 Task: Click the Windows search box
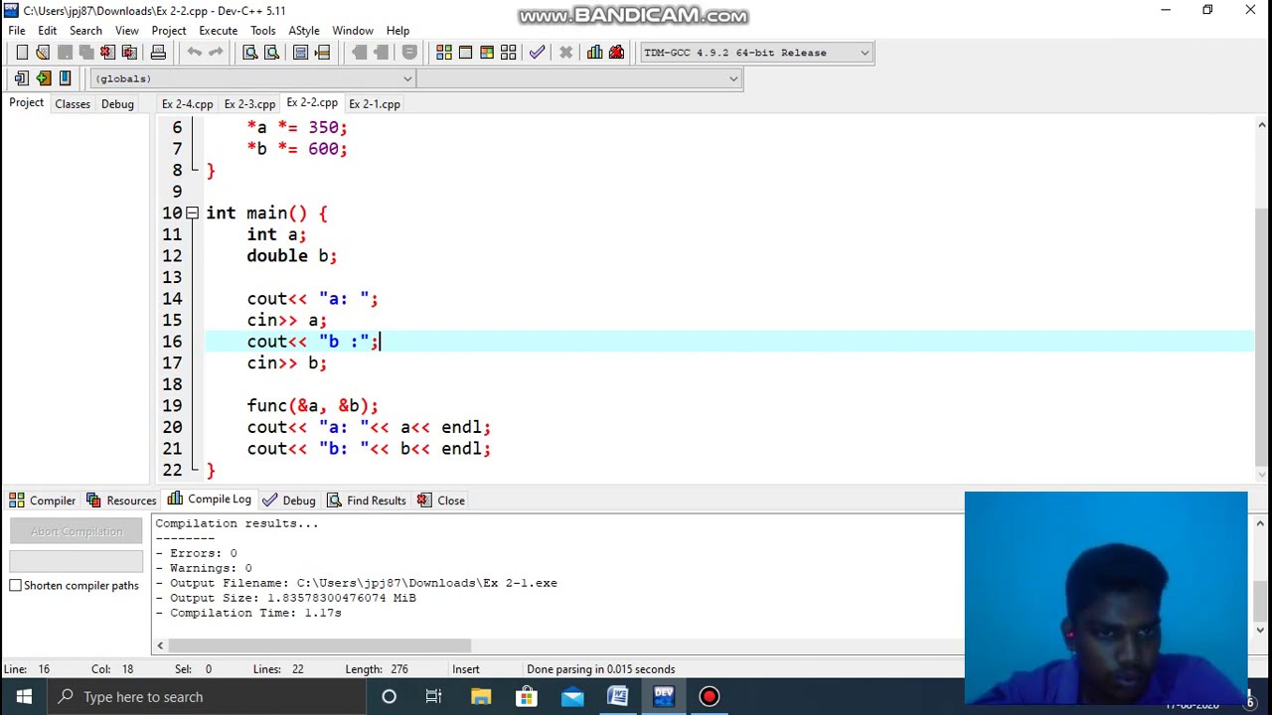207,696
